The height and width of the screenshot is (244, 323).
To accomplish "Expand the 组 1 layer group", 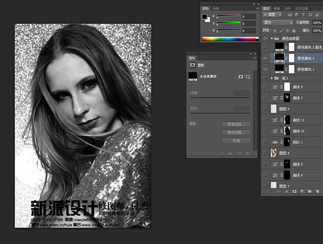I will click(272, 78).
